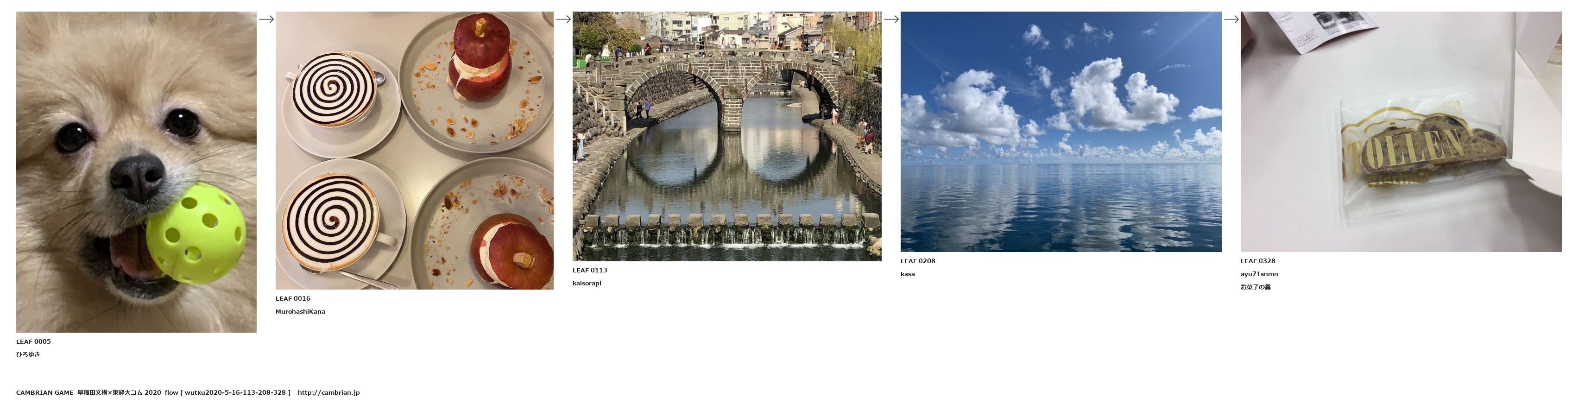Select the LEAF 0328 label

(x=1257, y=261)
